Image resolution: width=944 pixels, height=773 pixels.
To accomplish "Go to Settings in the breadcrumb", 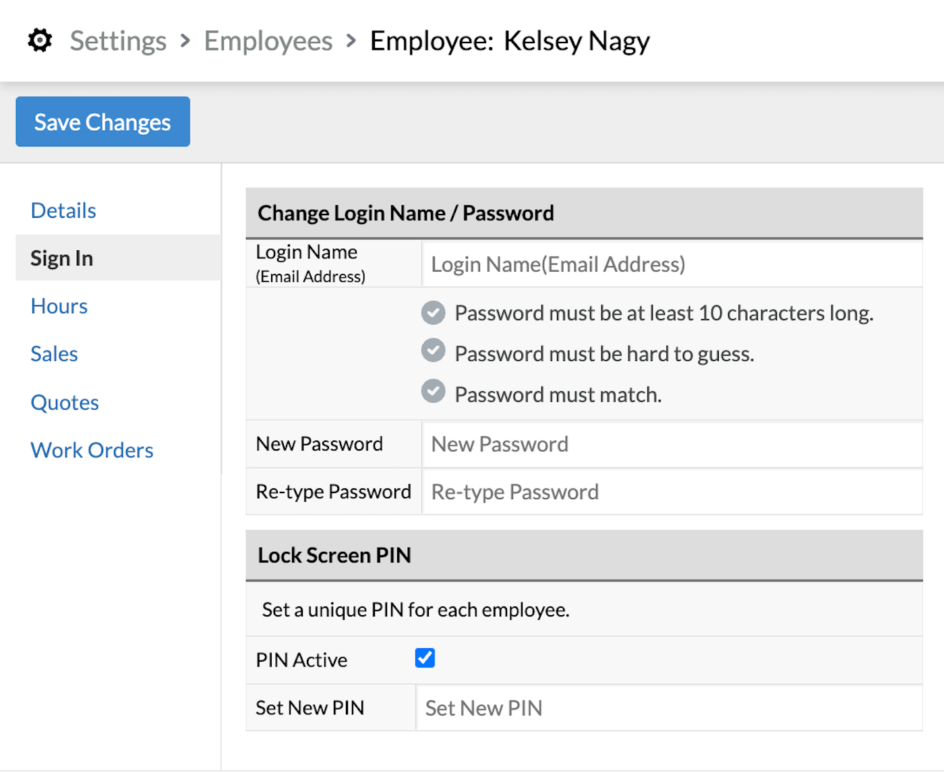I will (118, 41).
